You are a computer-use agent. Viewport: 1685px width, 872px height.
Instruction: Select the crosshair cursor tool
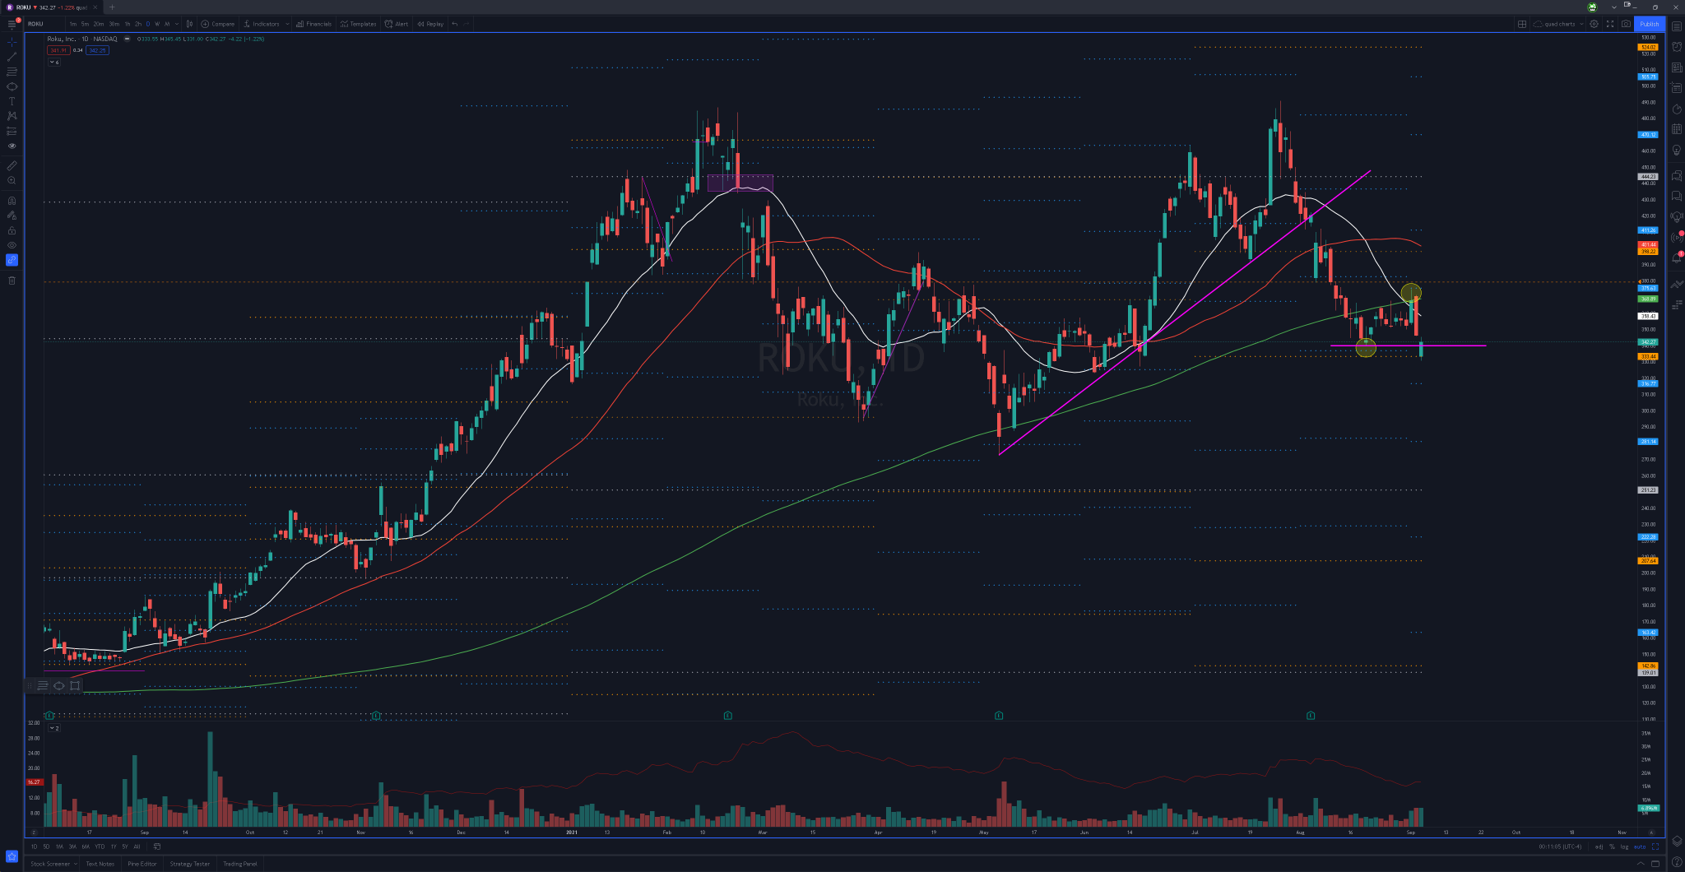pos(12,41)
